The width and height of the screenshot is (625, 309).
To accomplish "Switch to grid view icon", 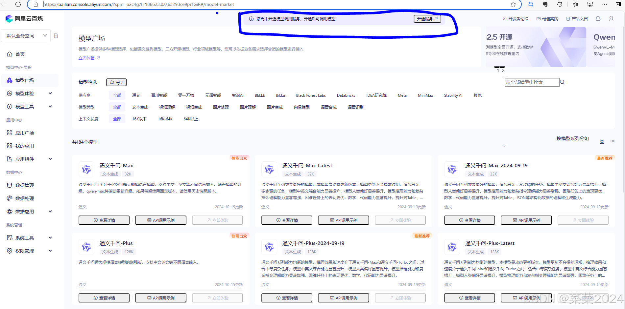I will 602,142.
